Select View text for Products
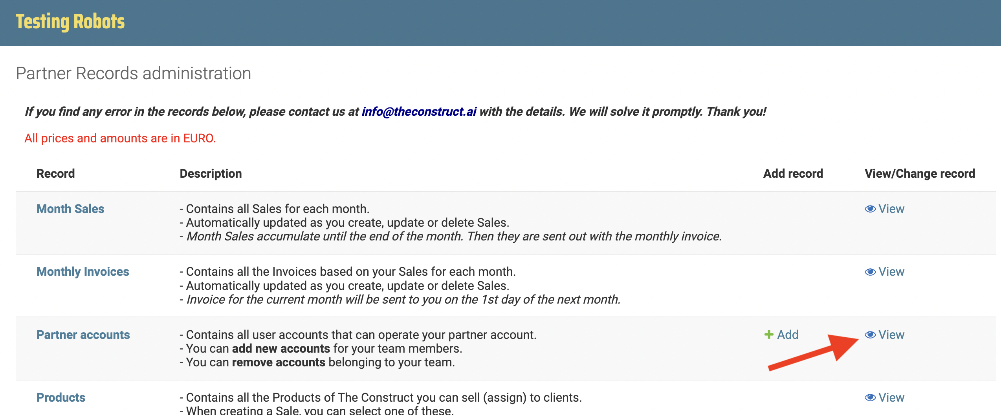The height and width of the screenshot is (415, 1001). pos(891,397)
